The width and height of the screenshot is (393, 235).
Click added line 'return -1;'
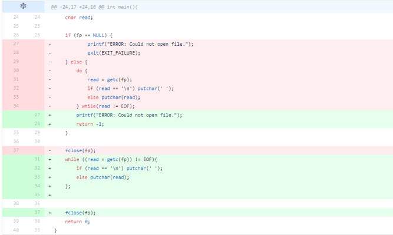(90, 124)
